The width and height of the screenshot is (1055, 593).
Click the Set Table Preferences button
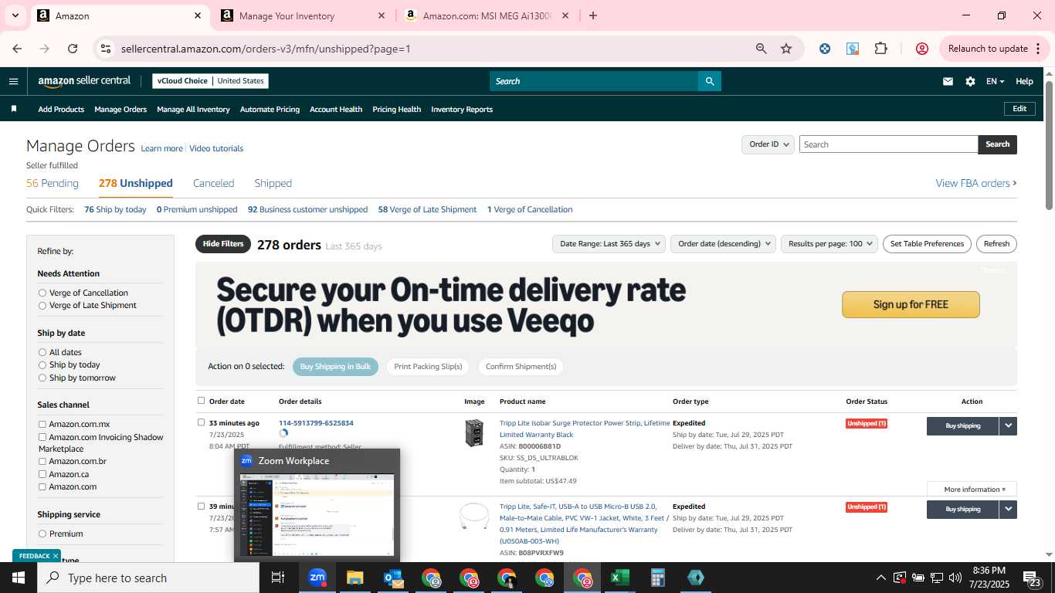click(927, 244)
